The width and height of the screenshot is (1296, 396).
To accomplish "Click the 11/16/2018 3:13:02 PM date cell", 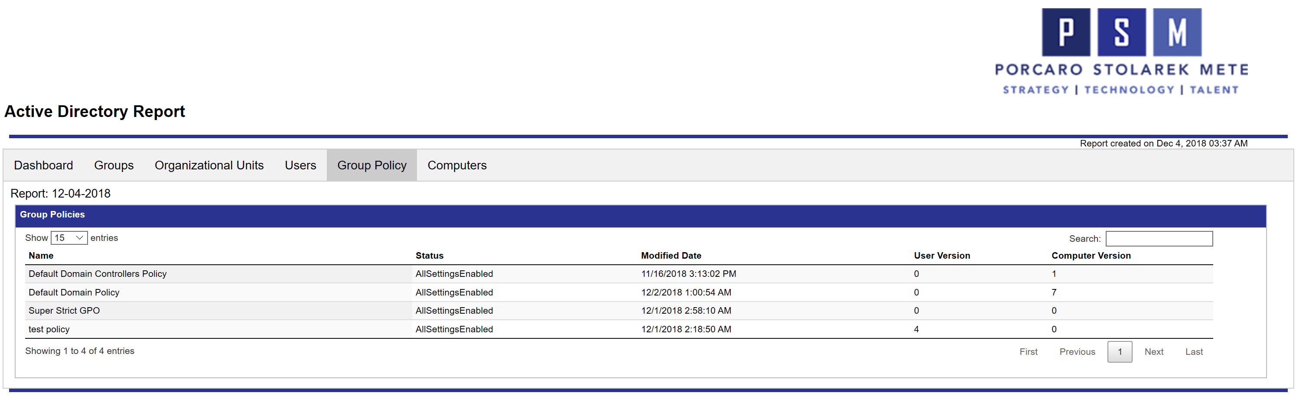I will tap(688, 274).
